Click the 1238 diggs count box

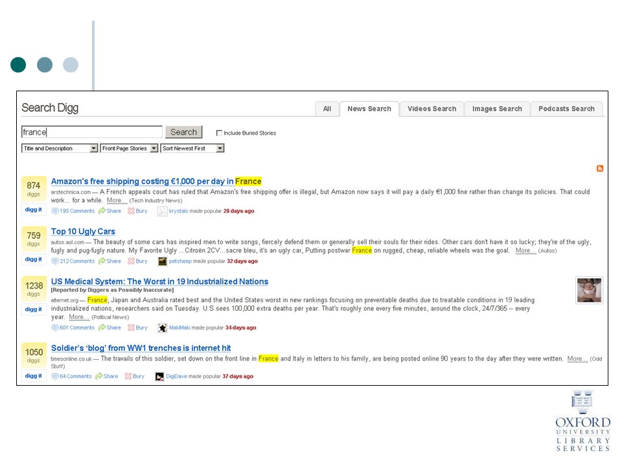[x=33, y=289]
